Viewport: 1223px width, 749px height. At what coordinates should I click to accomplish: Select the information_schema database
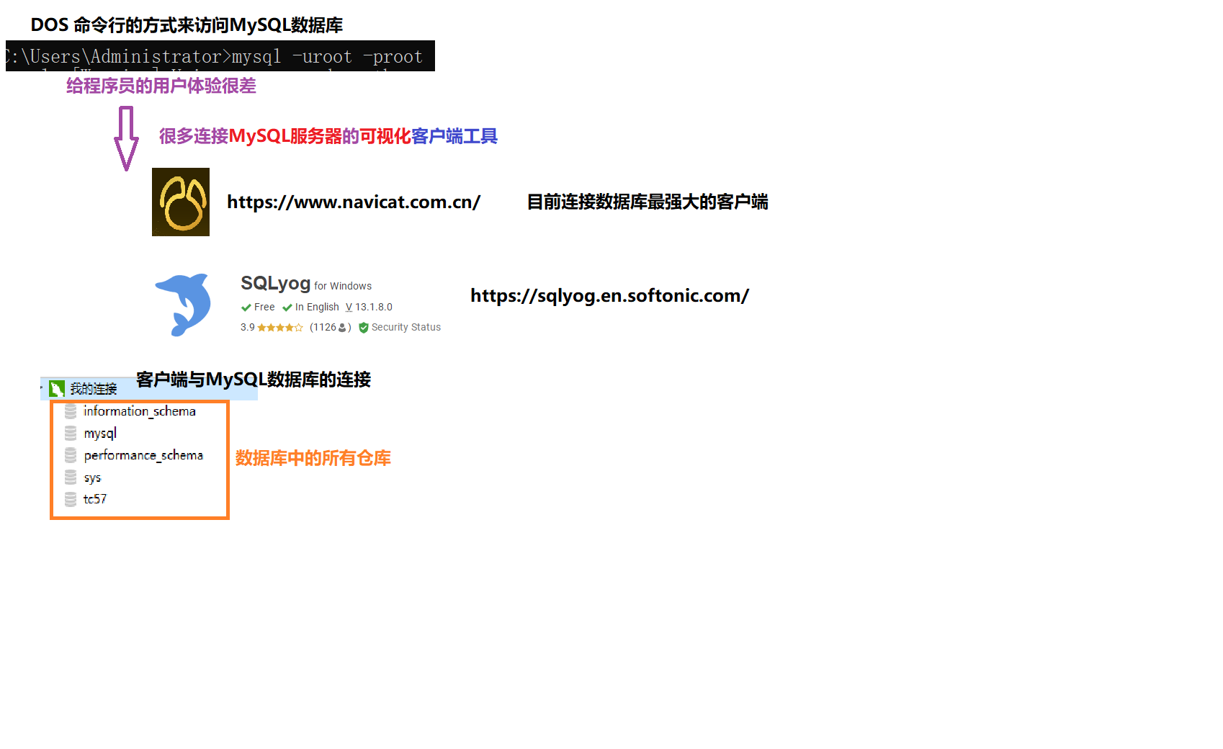[x=140, y=411]
